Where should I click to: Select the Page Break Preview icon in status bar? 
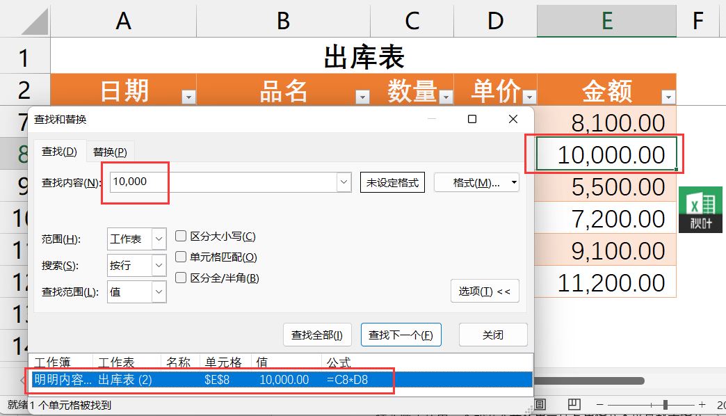[575, 404]
